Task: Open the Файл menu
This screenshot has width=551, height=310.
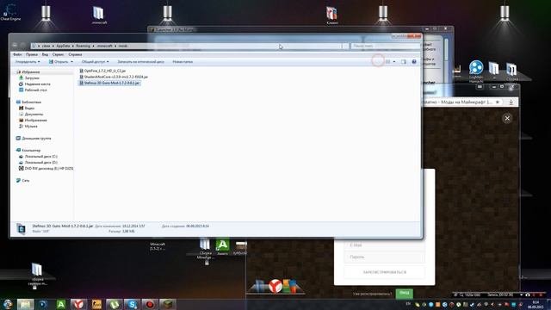Action: [17, 54]
